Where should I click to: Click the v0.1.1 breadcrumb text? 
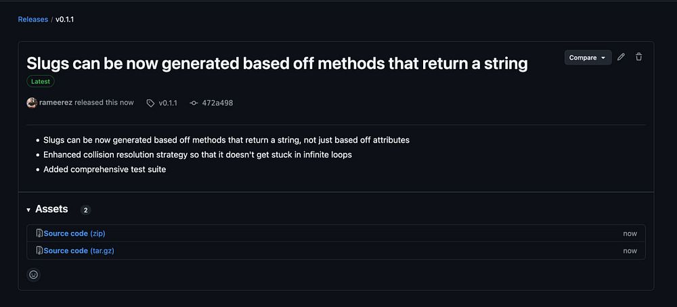click(x=64, y=20)
